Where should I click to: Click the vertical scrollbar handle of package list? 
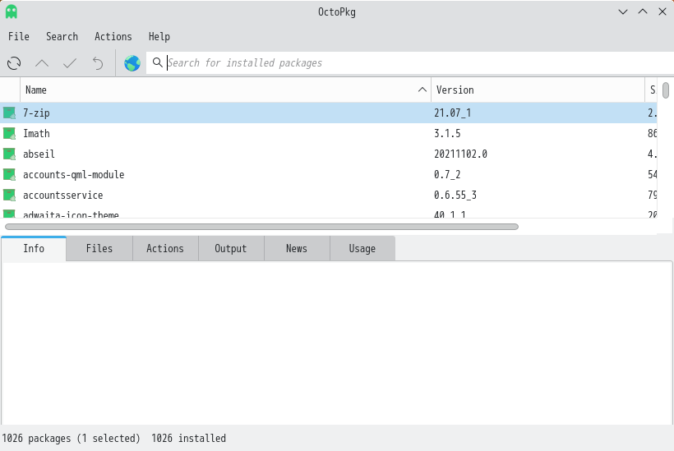[x=666, y=90]
